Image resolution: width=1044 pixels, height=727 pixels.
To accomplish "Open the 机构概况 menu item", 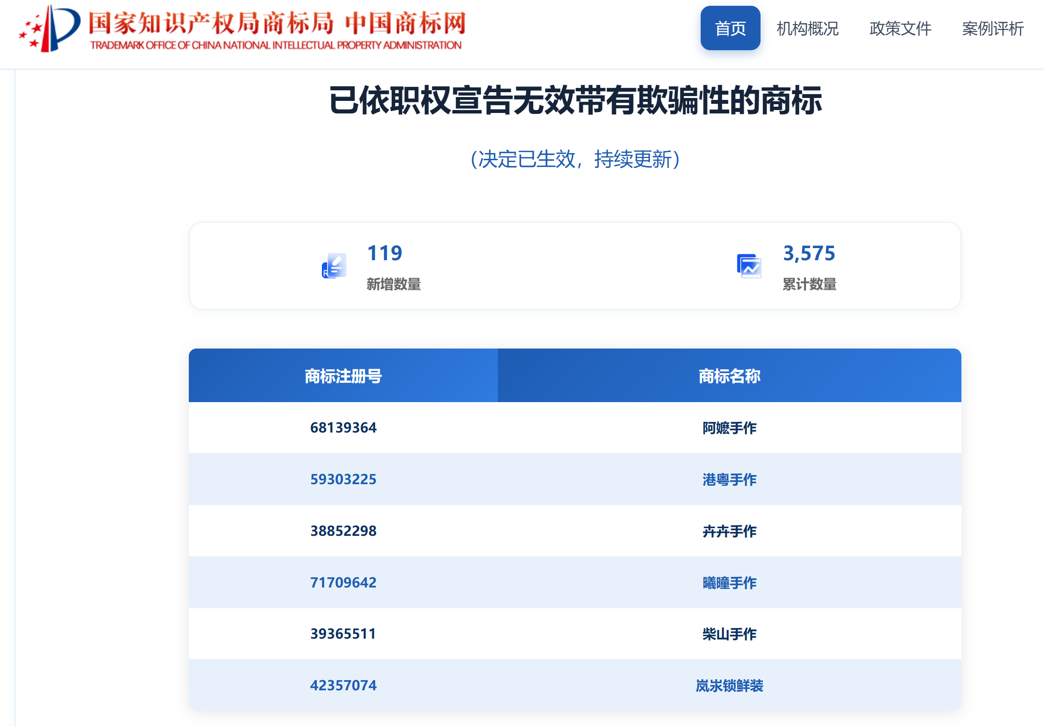I will point(807,28).
